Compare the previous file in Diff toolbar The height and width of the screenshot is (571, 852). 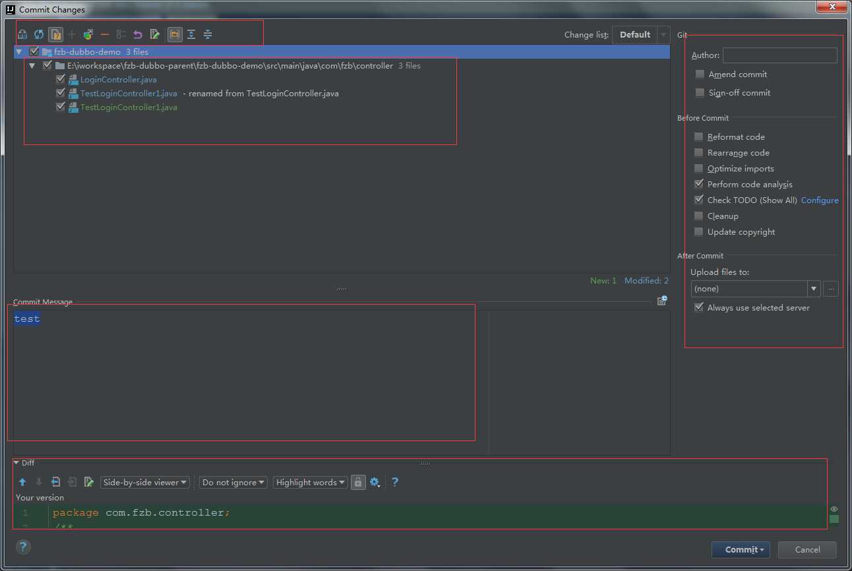tap(56, 482)
